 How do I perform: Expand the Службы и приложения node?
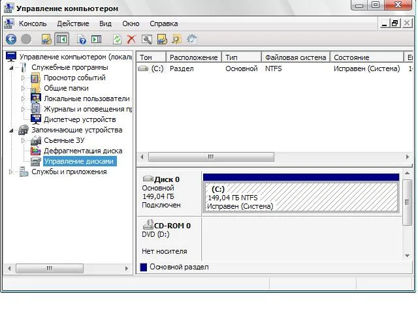pos(10,172)
